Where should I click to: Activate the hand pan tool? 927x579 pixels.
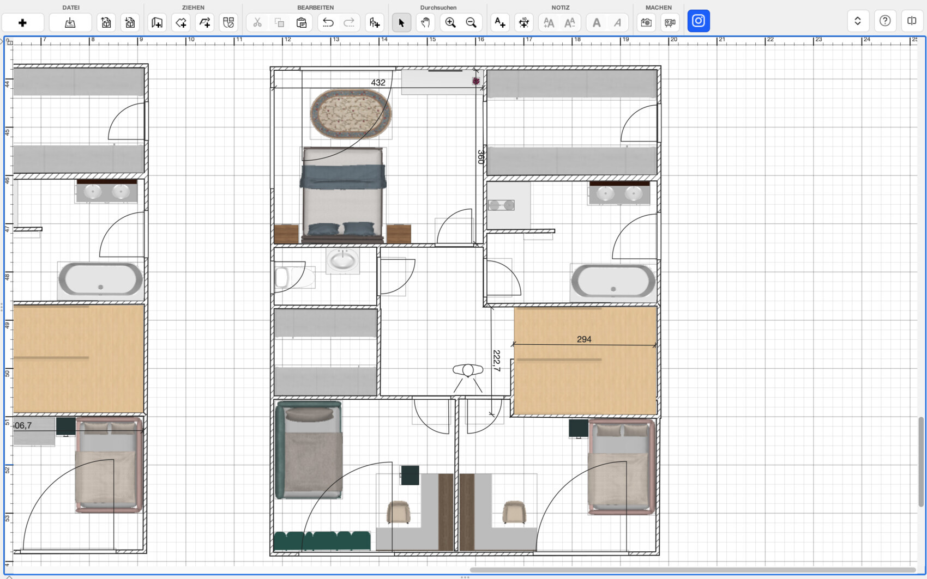tap(425, 23)
